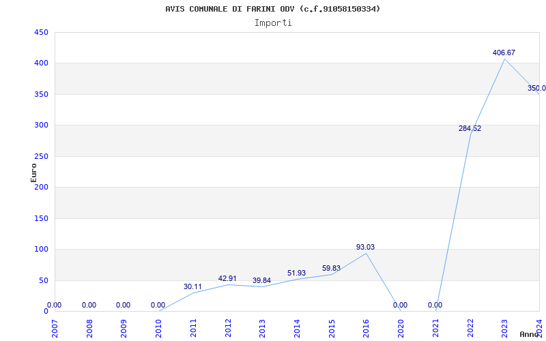Select the 0.00 label above 2009
Screen dimensions: 546x341
click(x=123, y=305)
